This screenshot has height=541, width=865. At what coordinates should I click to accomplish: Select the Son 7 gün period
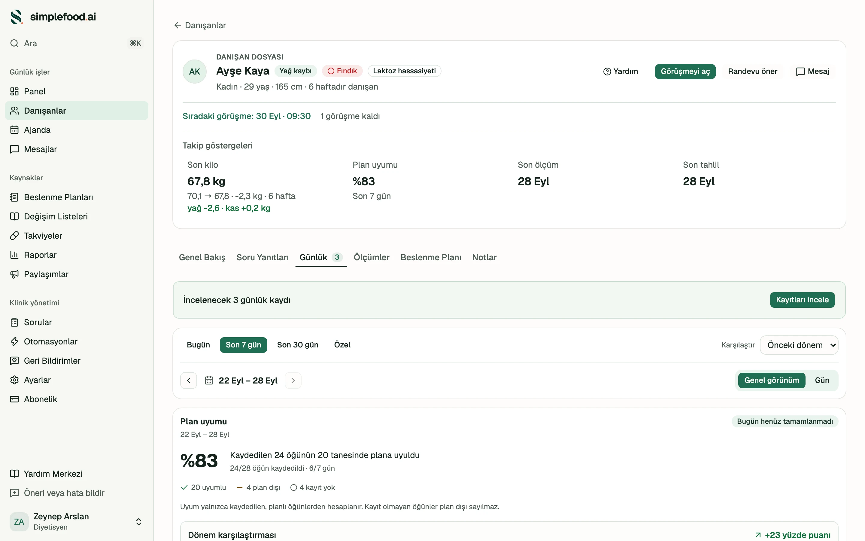pos(243,345)
